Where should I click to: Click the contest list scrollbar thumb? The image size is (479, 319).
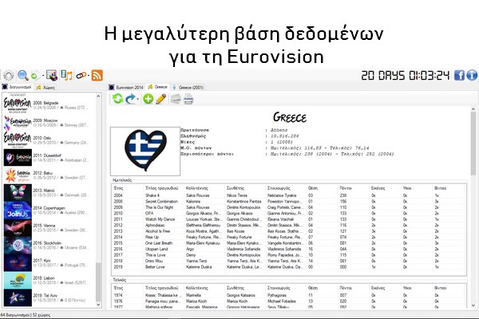[x=98, y=282]
